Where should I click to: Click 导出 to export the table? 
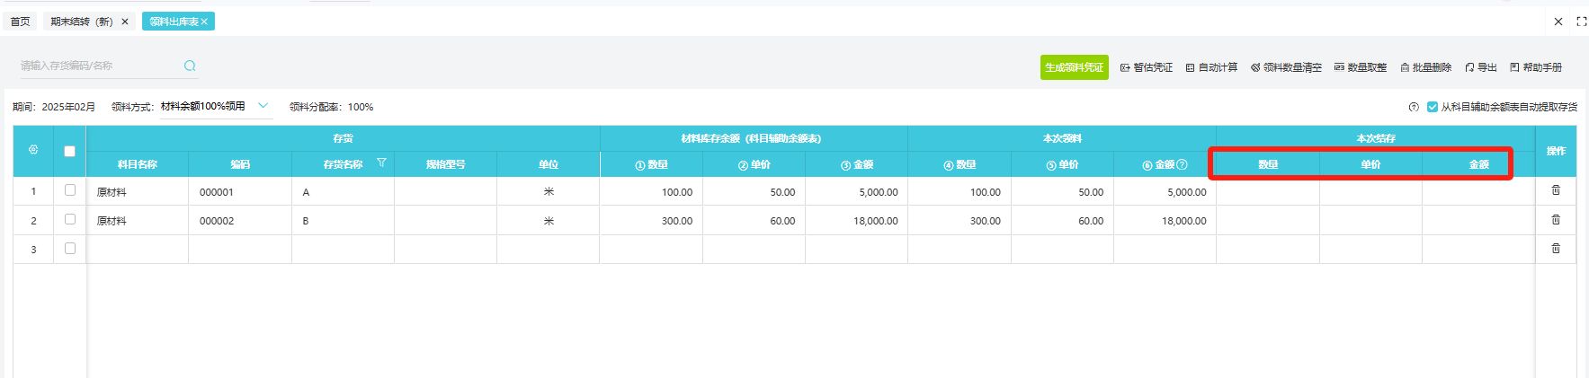click(x=1480, y=67)
